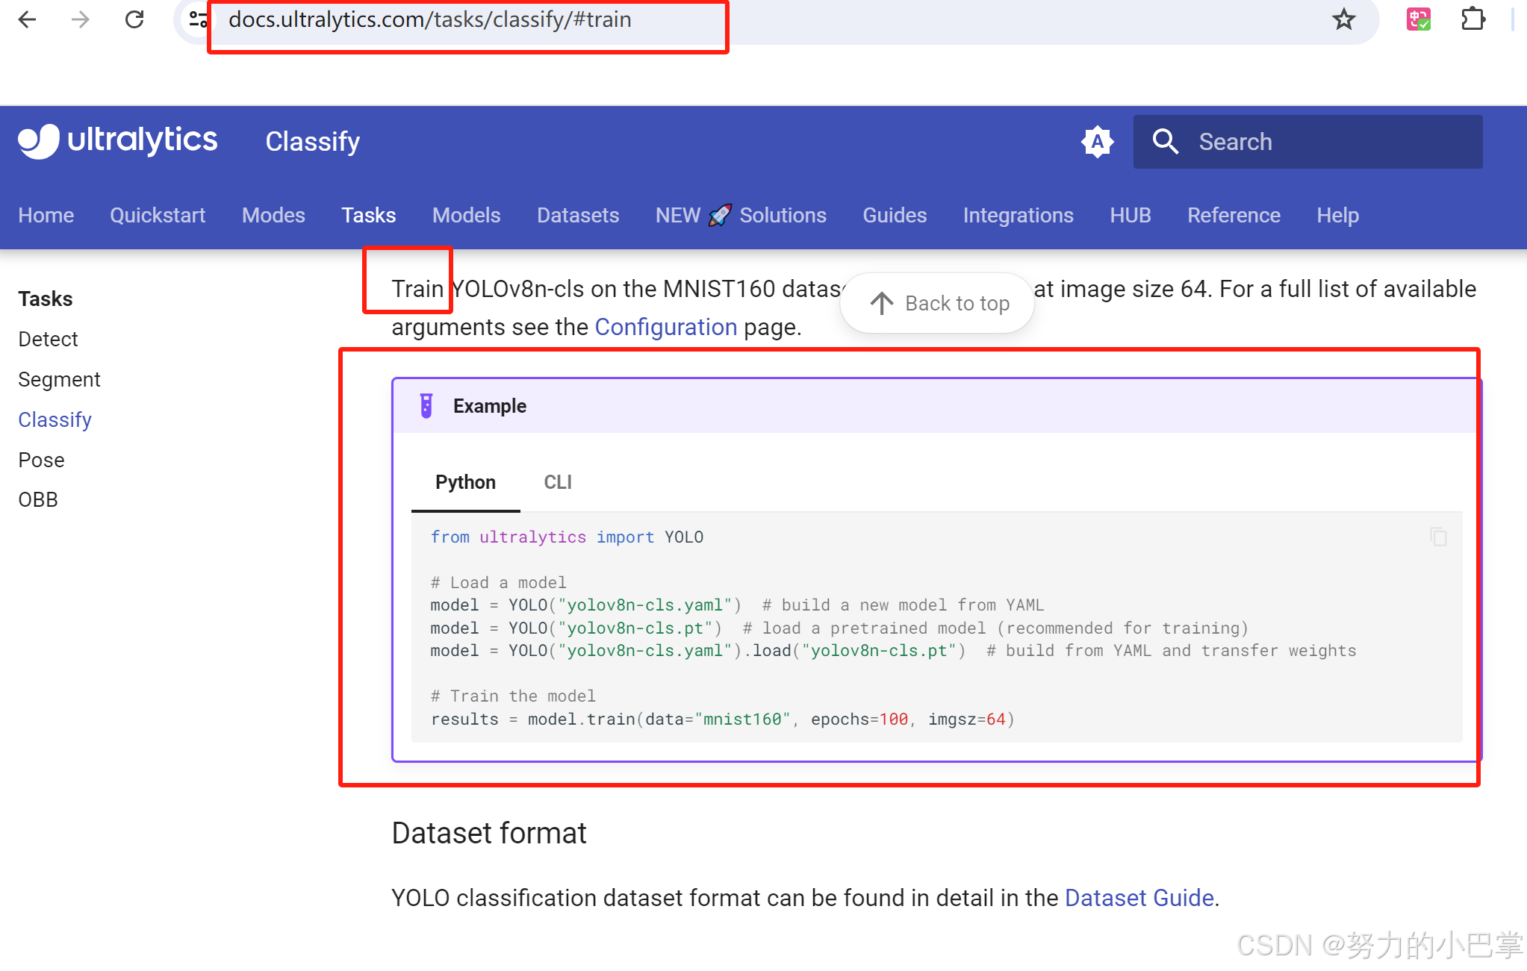Click the '# Load a model' comment
The height and width of the screenshot is (971, 1527).
pos(498,583)
